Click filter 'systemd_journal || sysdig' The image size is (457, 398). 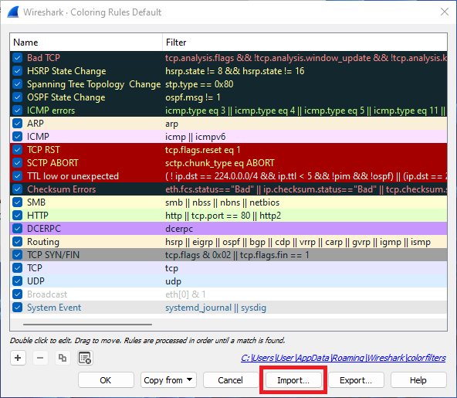[x=215, y=308]
